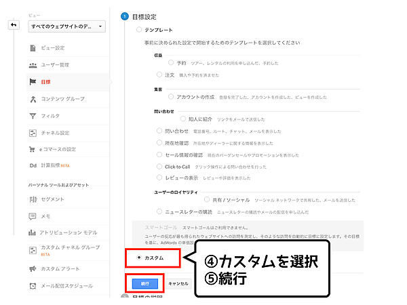Open メモ entry
The width and height of the screenshot is (407, 305).
click(45, 216)
